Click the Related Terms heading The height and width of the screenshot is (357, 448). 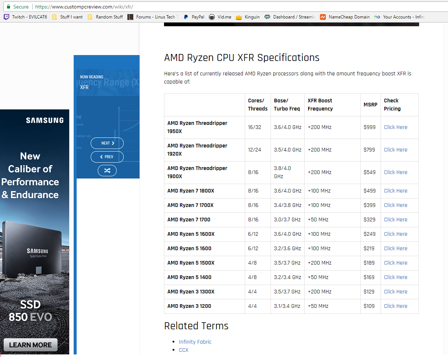tap(196, 326)
